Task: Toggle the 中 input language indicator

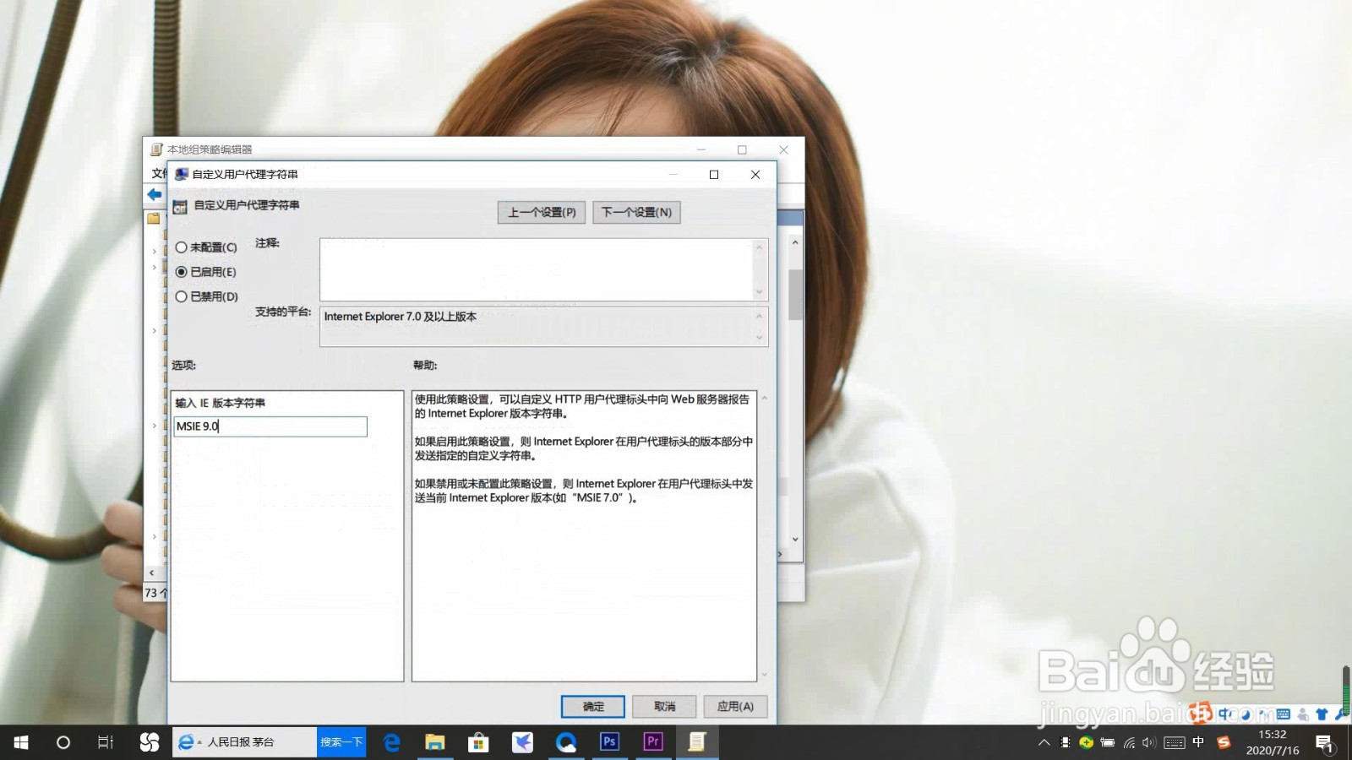Action: tap(1198, 742)
